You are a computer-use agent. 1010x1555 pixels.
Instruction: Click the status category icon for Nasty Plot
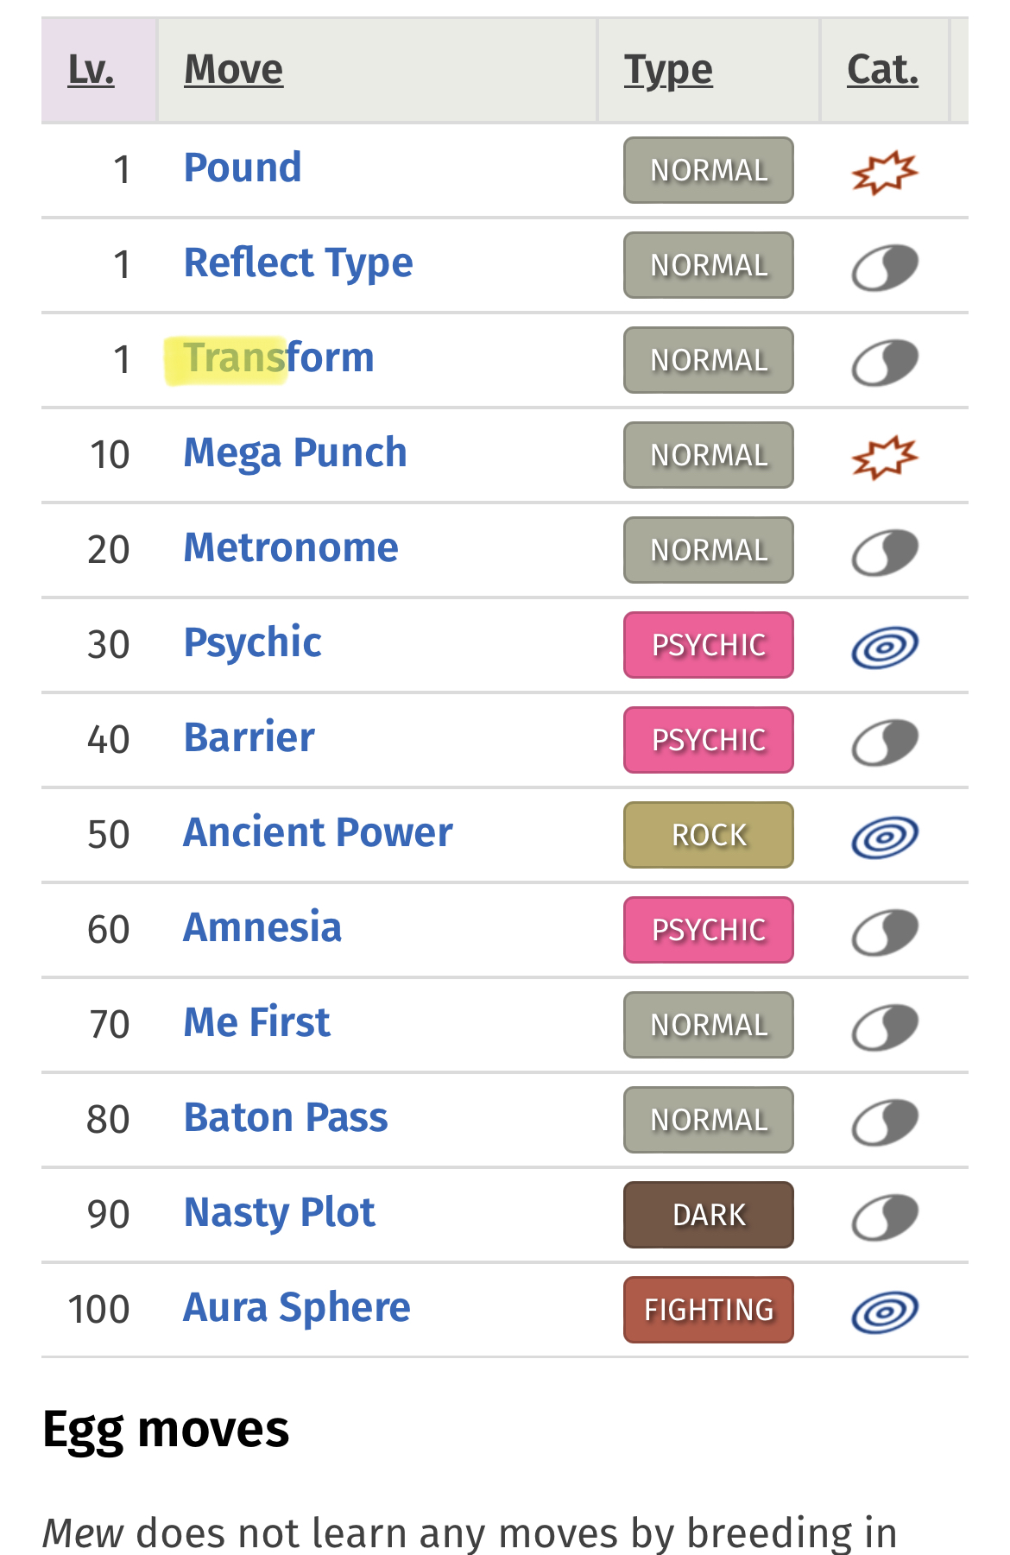pyautogui.click(x=885, y=1217)
